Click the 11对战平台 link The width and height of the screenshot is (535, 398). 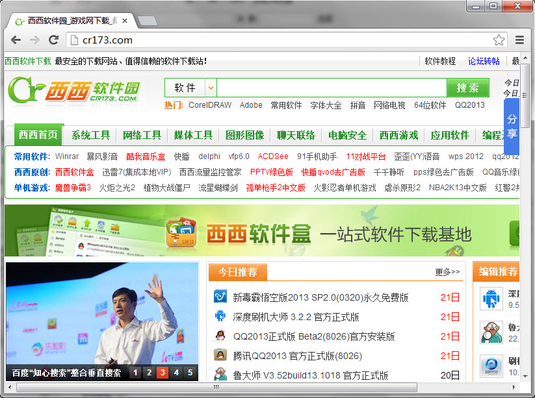pyautogui.click(x=366, y=156)
